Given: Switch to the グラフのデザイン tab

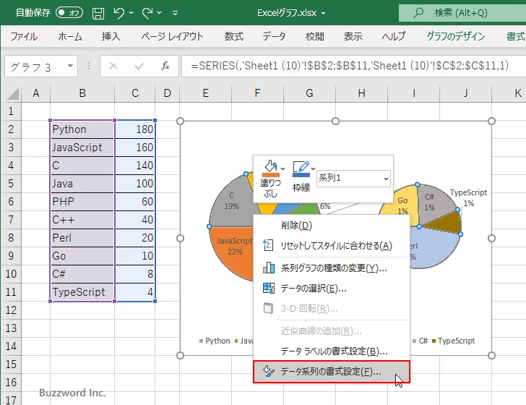Looking at the screenshot, I should (x=455, y=36).
